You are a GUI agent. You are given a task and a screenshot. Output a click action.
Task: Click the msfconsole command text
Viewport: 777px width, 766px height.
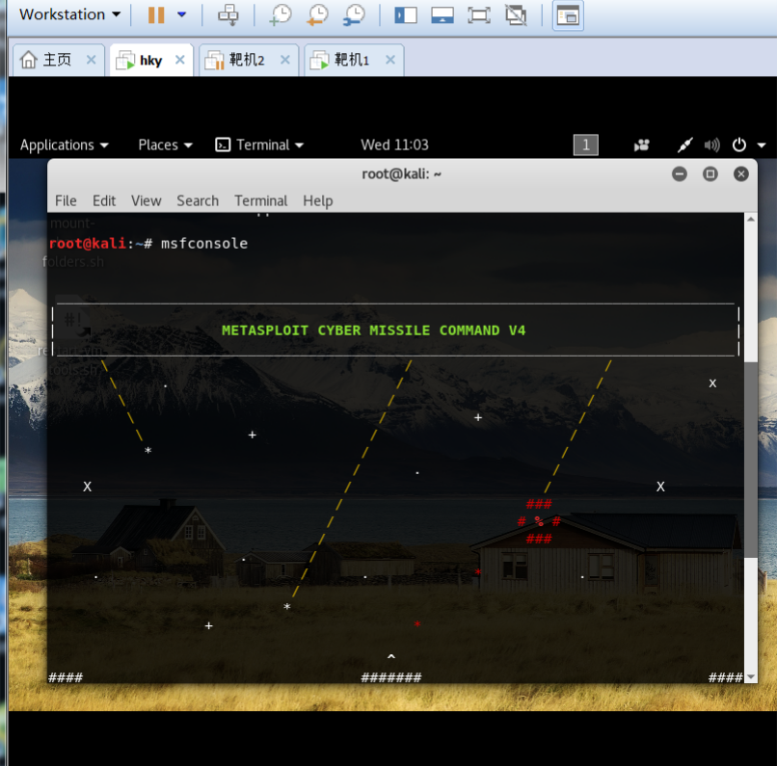(x=204, y=243)
